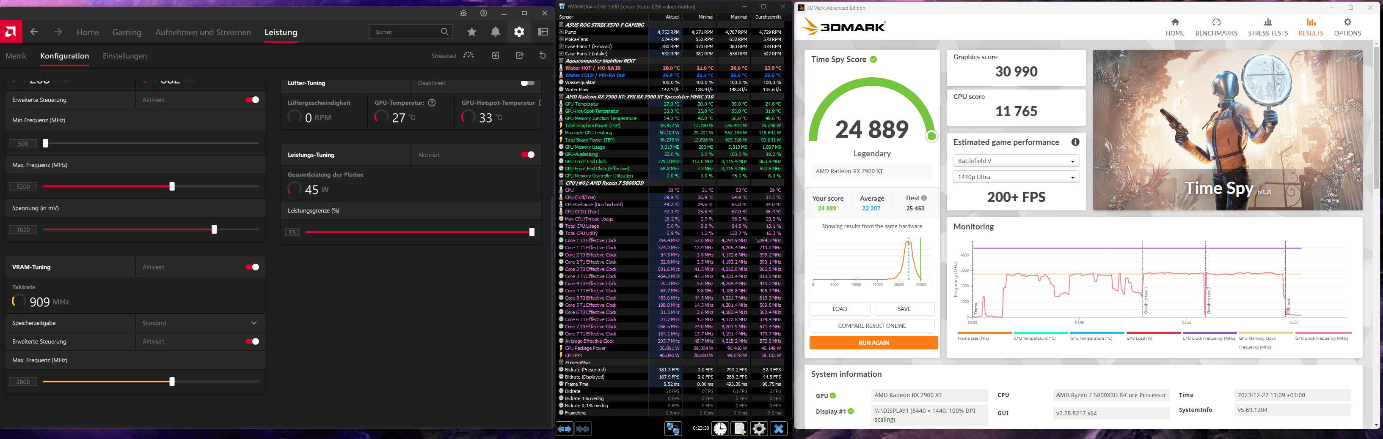Switch to Metrik subtab
This screenshot has width=1383, height=439.
click(x=16, y=56)
